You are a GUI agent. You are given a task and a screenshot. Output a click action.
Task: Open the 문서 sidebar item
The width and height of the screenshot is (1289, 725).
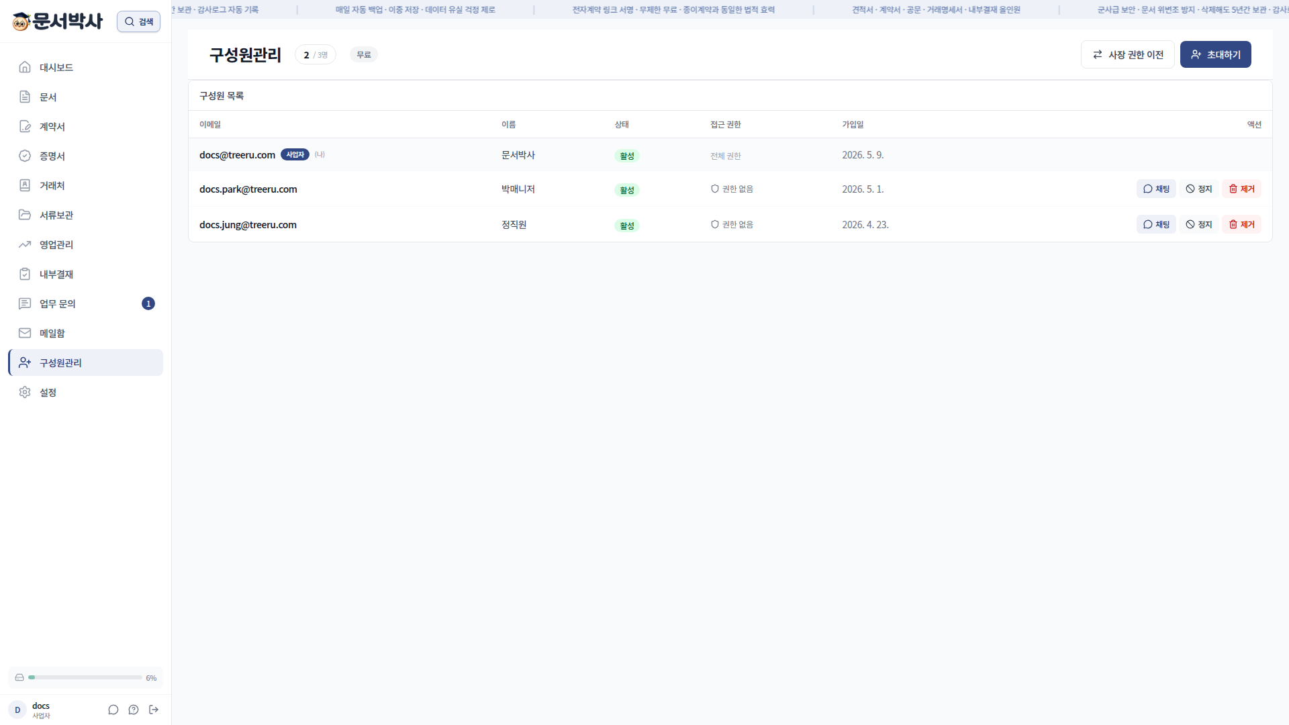tap(85, 97)
